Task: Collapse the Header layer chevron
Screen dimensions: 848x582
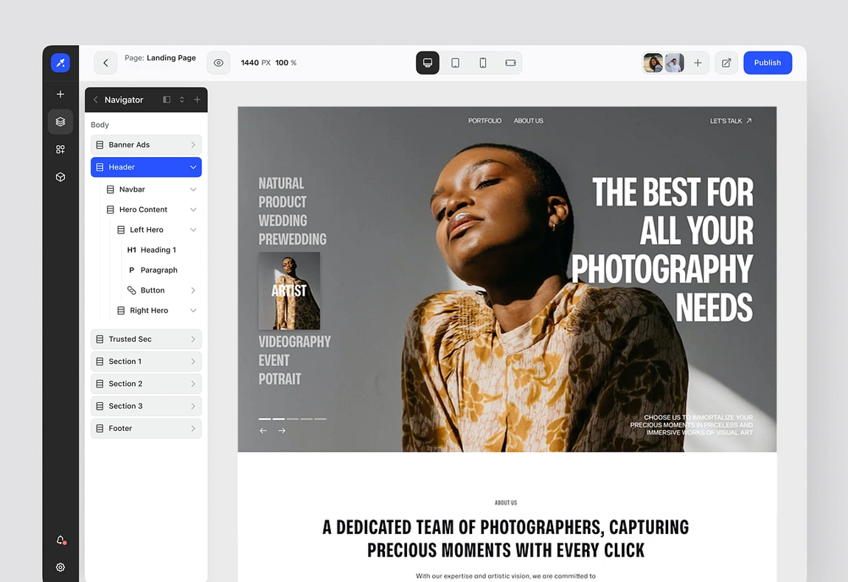Action: pos(192,166)
